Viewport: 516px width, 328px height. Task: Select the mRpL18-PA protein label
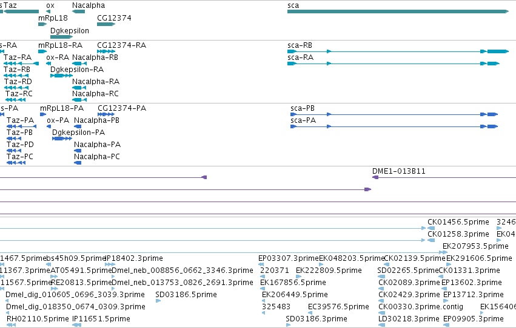coord(62,108)
